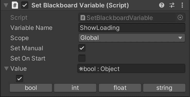This screenshot has width=190, height=97.
Task: Click the Variable Name field with ShowLoading
Action: 132,28
